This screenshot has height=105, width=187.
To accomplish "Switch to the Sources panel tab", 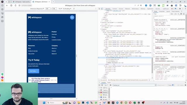I will pos(121,9).
